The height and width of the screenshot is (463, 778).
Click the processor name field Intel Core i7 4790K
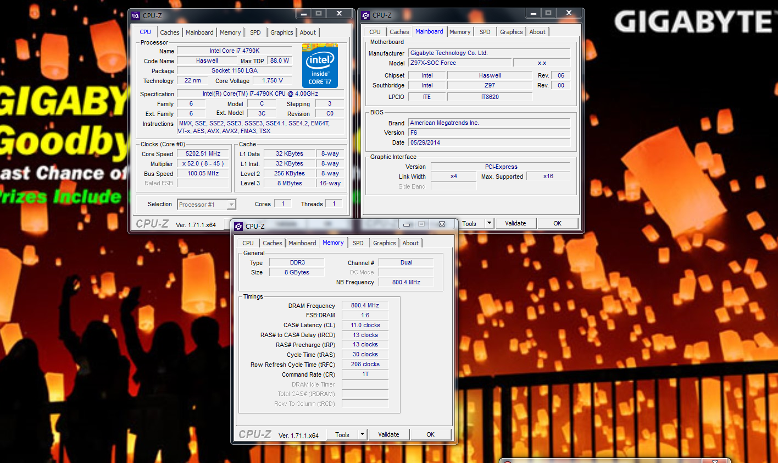[235, 51]
